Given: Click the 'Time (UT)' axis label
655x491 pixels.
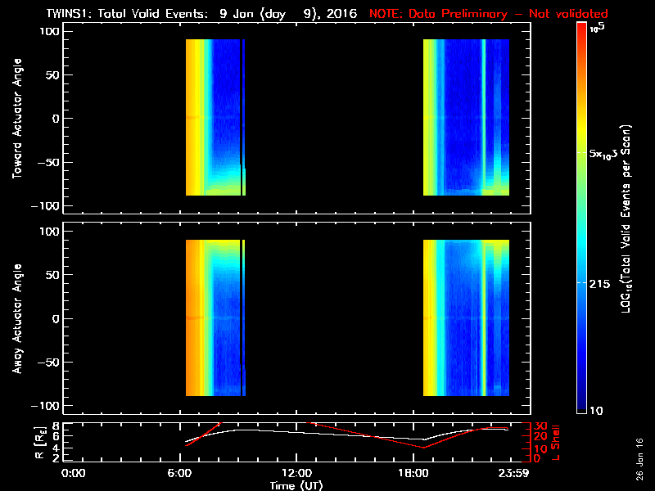Looking at the screenshot, I should [296, 485].
